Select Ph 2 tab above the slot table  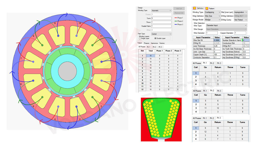click(x=154, y=47)
